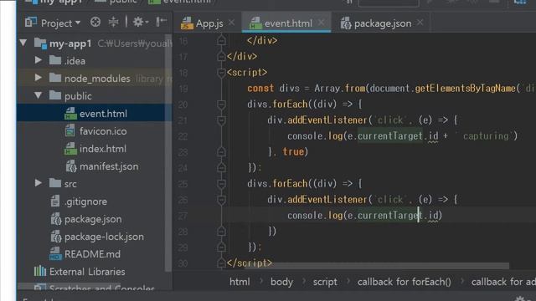The image size is (536, 301).
Task: Click 'capturing' string on line 22
Action: (x=486, y=135)
